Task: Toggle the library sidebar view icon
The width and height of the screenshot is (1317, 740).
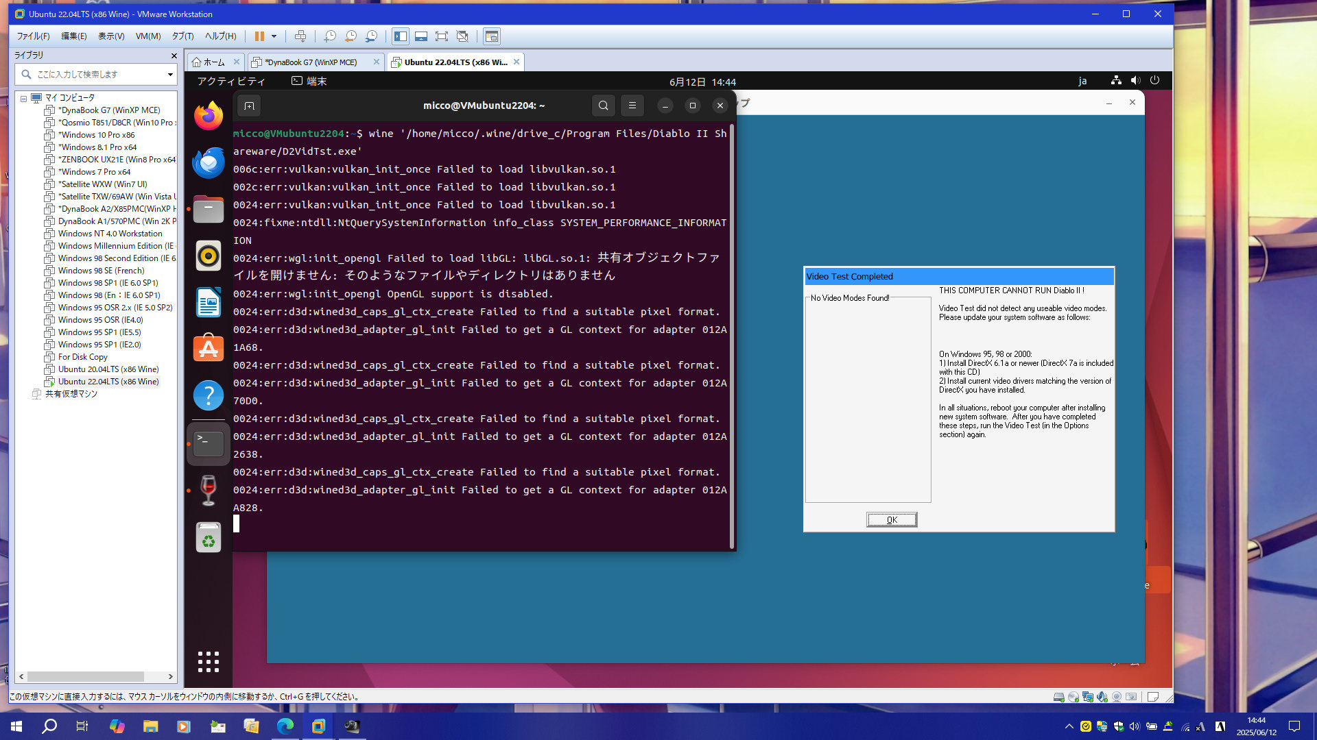Action: pos(401,36)
